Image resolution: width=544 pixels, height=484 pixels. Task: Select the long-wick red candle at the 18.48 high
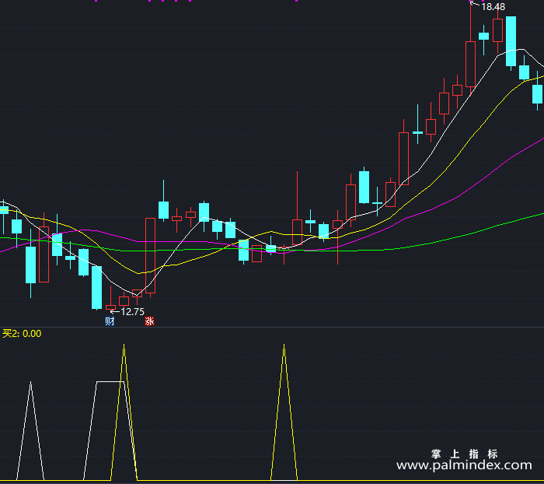[x=470, y=64]
